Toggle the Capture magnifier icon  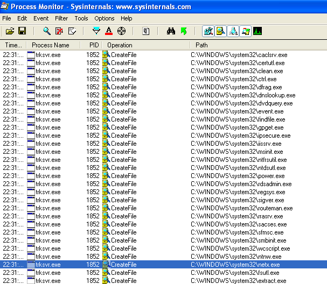[47, 31]
